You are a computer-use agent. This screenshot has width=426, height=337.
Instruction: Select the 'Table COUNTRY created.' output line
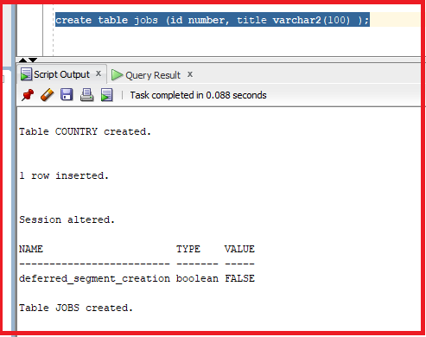click(x=85, y=131)
